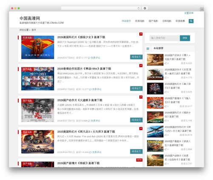The height and width of the screenshot is (180, 213).
Task: Click 阅读全文 on the 阿凡达3 post
Action: [x=136, y=151]
